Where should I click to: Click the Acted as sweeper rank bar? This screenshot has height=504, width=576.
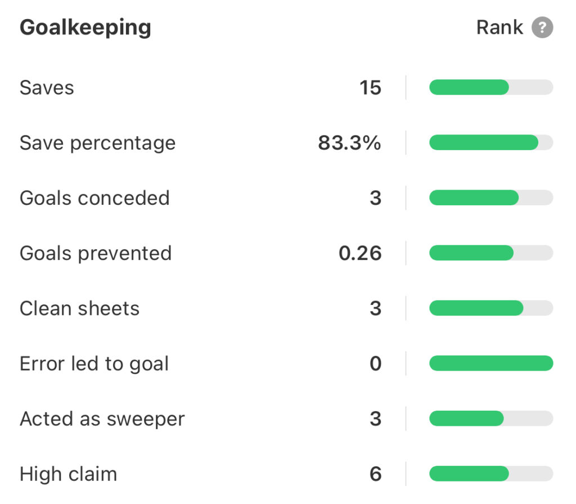click(490, 418)
